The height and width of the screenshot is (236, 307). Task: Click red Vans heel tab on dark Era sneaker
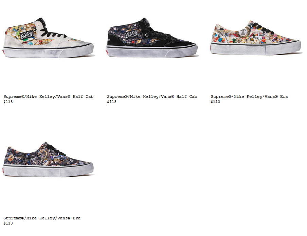pyautogui.click(x=3, y=170)
